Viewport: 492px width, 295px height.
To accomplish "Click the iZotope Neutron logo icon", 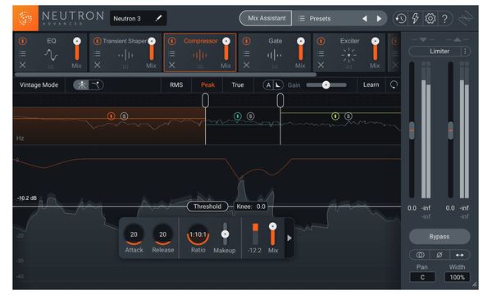I will click(25, 18).
